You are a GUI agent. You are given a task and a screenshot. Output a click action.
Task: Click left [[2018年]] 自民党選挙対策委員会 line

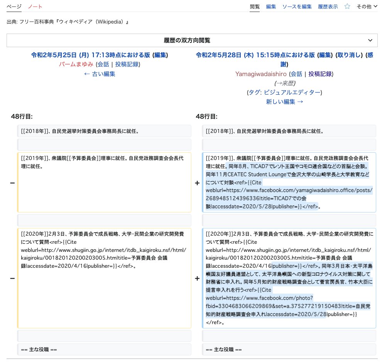[x=104, y=131]
